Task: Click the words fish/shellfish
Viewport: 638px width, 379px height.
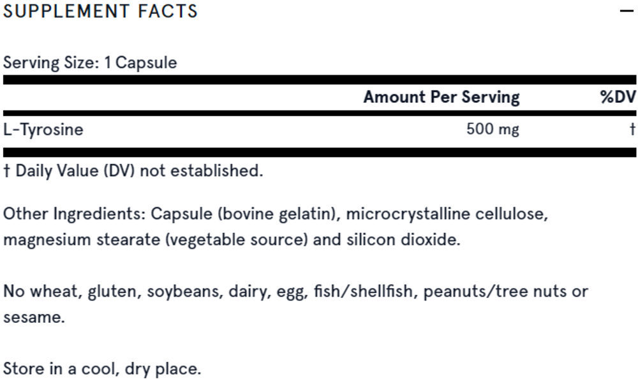Action: (x=363, y=292)
